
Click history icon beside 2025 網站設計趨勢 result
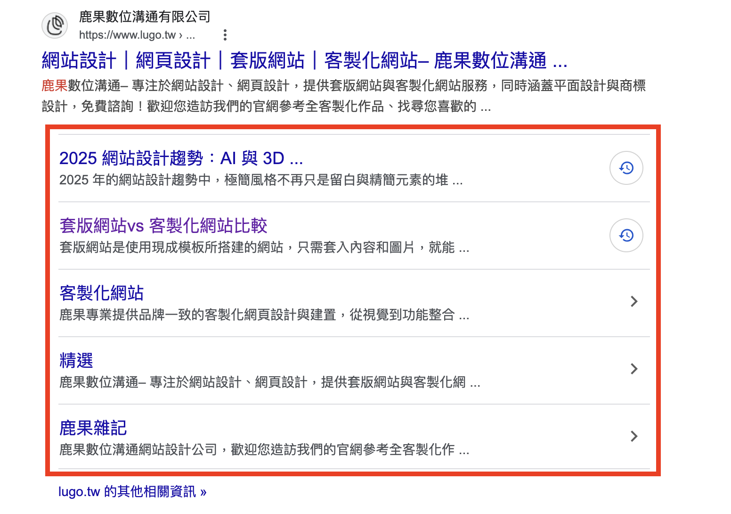pos(626,168)
